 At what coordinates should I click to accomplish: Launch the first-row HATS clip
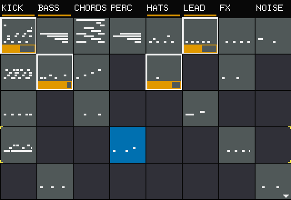click(164, 35)
